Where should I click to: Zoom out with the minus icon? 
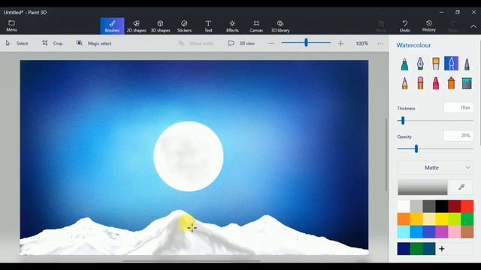(x=271, y=43)
